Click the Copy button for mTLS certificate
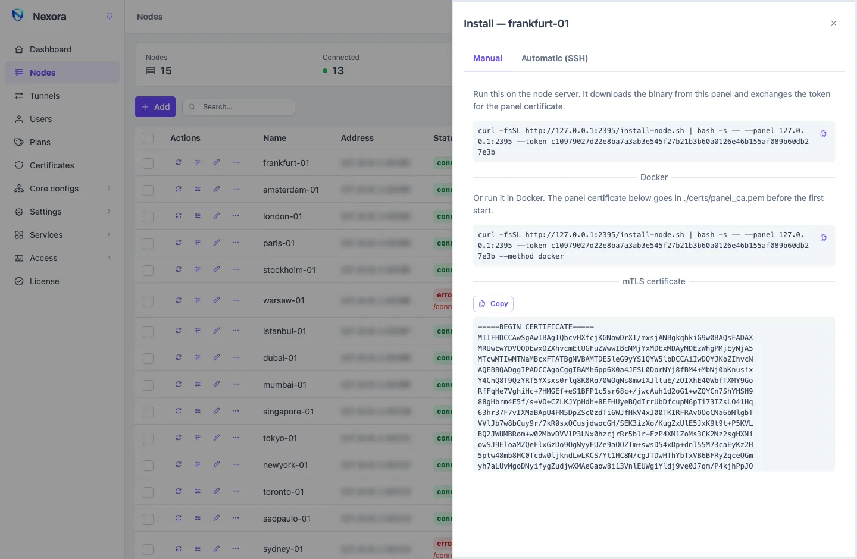Viewport: 857px width, 559px height. point(493,304)
